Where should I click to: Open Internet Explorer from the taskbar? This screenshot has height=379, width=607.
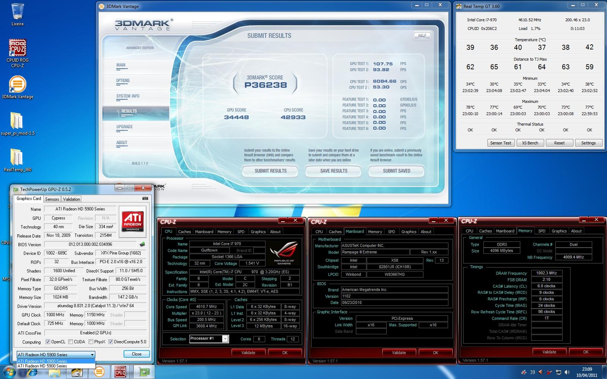click(x=33, y=372)
